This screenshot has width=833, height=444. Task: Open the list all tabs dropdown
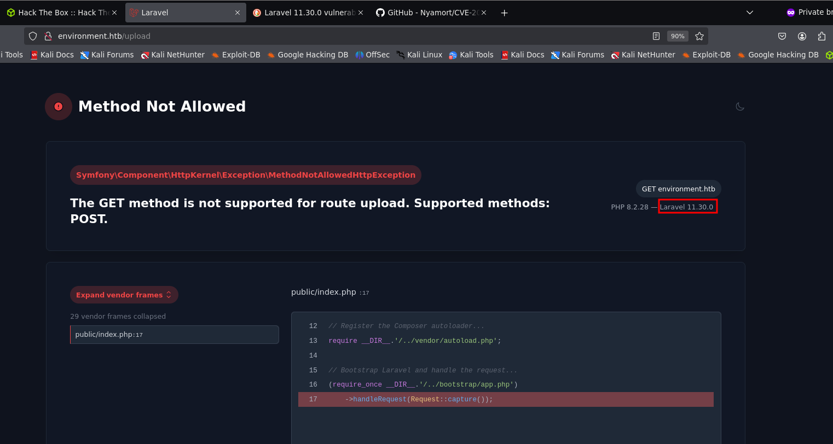[750, 13]
